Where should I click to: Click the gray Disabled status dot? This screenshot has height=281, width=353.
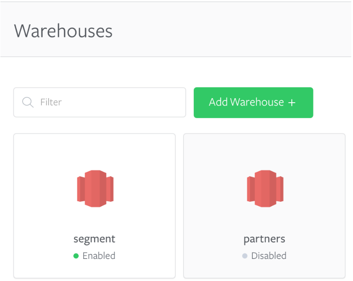click(x=245, y=256)
